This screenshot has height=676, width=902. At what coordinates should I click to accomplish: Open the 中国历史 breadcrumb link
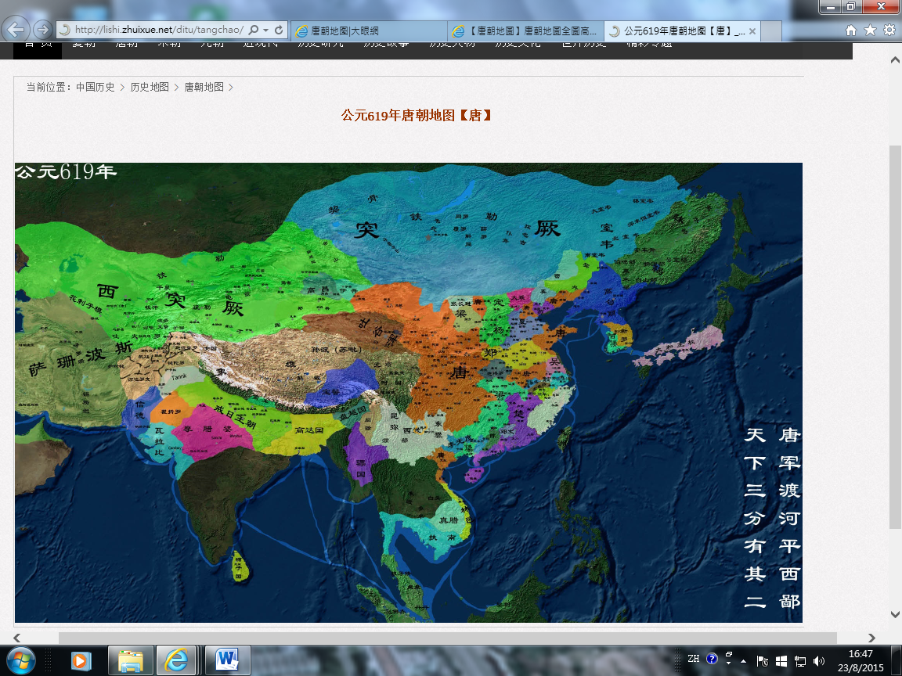point(95,87)
